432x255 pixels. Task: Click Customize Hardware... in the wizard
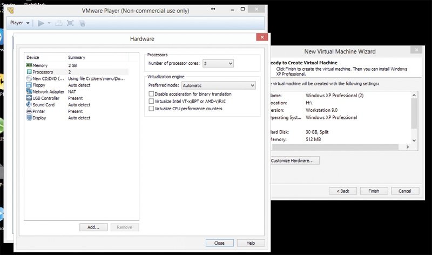294,160
